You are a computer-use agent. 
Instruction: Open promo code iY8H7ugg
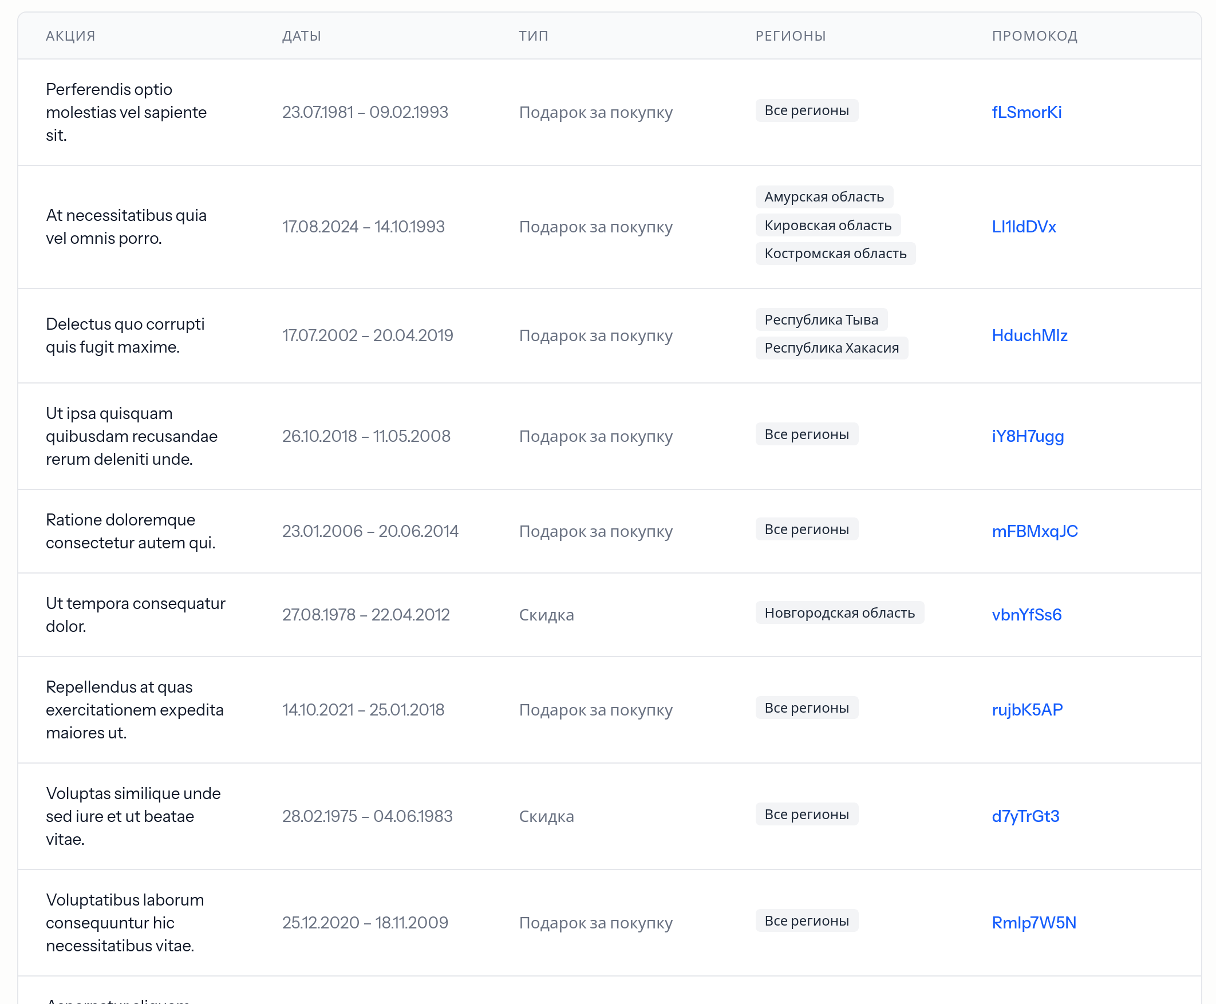tap(1028, 436)
